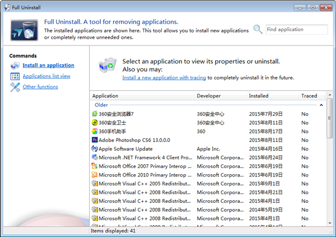The width and height of the screenshot is (336, 237).
Task: Sort by Traced column header
Action: point(312,96)
